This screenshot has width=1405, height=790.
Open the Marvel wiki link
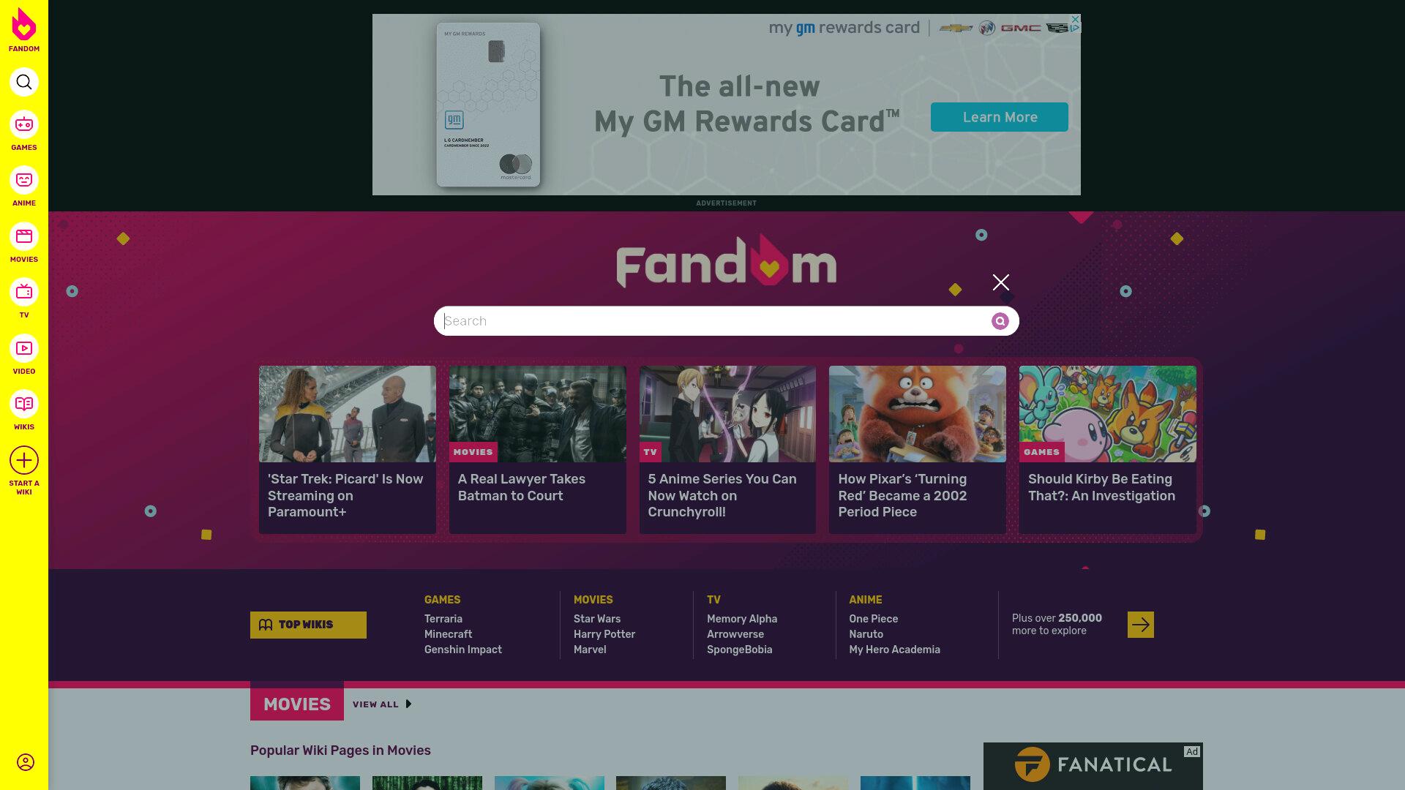pos(590,650)
